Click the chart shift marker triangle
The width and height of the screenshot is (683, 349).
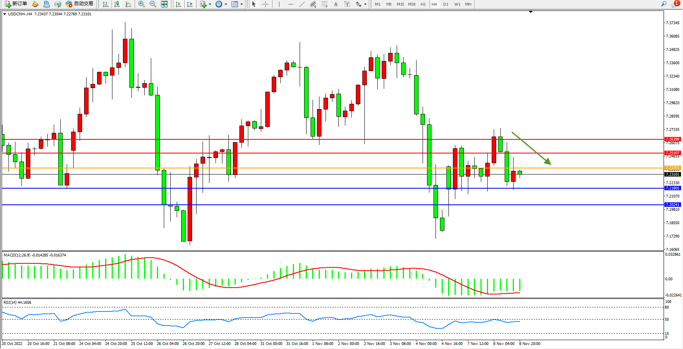531,12
